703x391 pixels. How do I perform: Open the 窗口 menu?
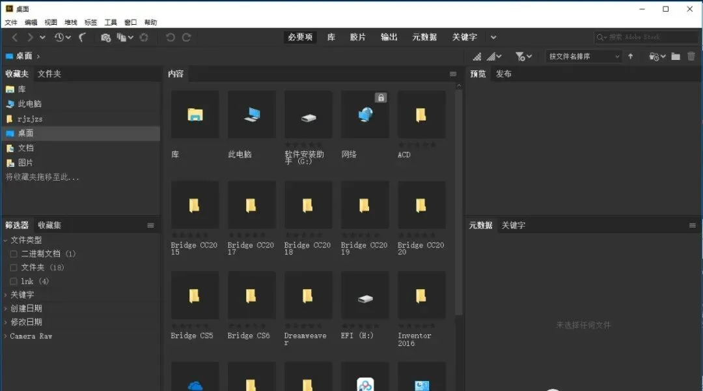click(130, 22)
